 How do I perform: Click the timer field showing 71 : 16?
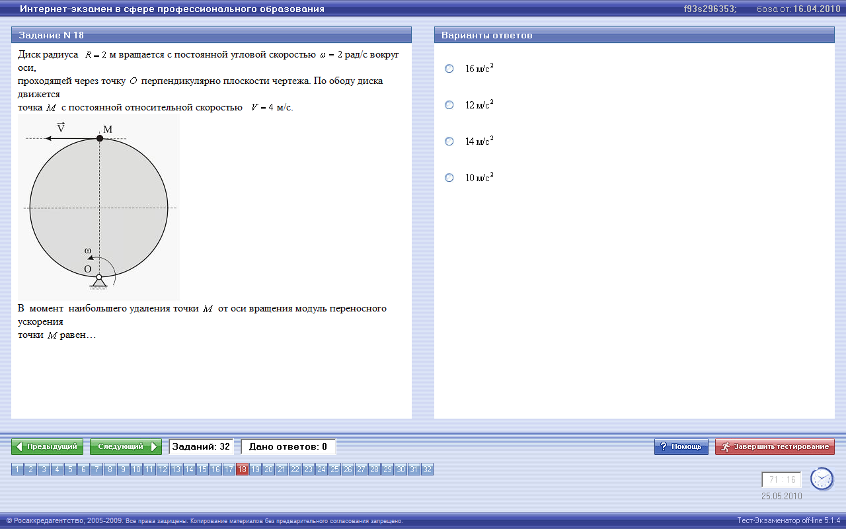pyautogui.click(x=781, y=479)
